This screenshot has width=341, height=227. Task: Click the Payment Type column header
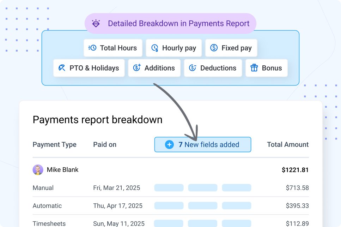point(54,145)
